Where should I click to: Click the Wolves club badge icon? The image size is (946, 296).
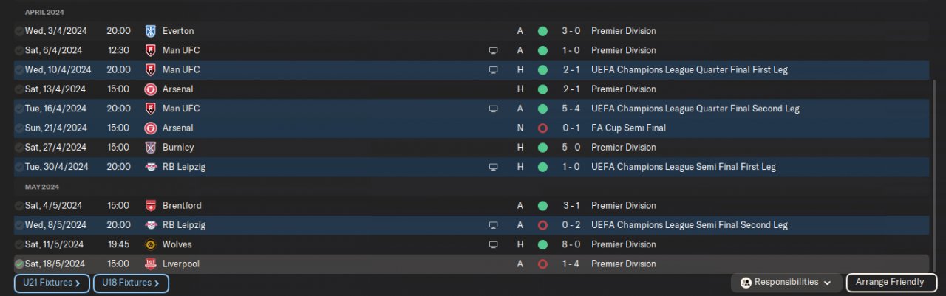[151, 244]
